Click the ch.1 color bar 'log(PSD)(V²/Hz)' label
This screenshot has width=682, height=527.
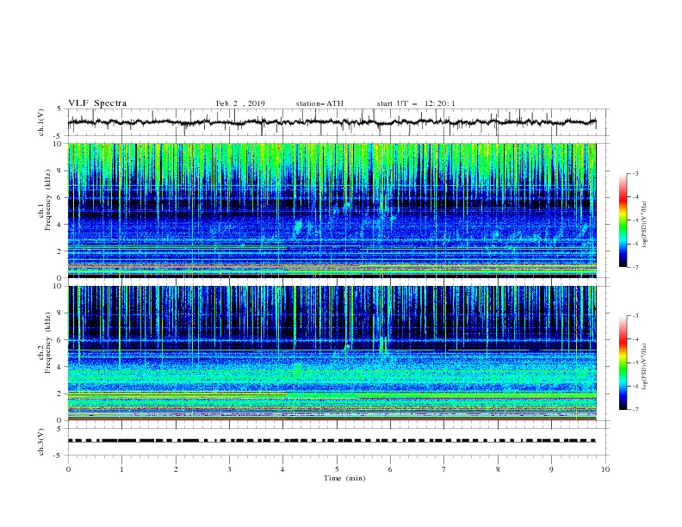click(645, 224)
